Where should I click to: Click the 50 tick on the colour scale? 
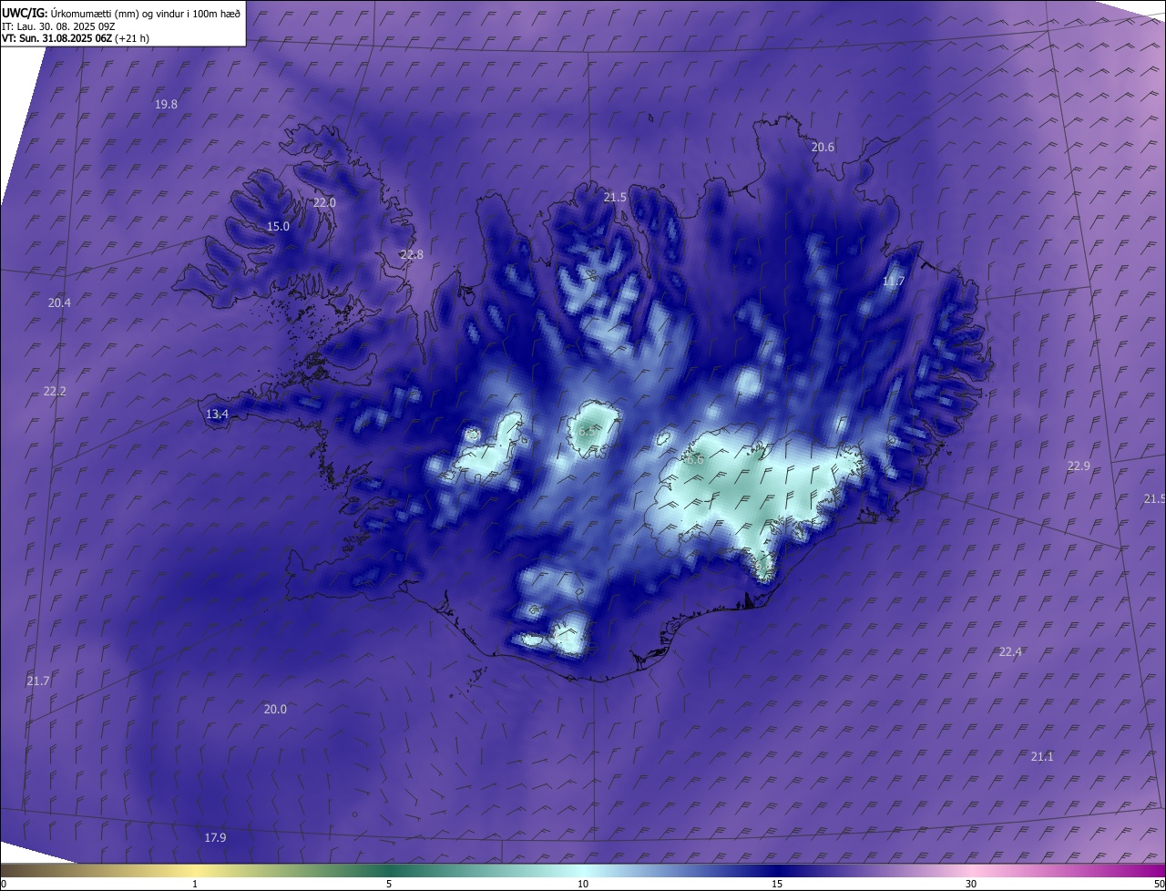pos(1160,884)
